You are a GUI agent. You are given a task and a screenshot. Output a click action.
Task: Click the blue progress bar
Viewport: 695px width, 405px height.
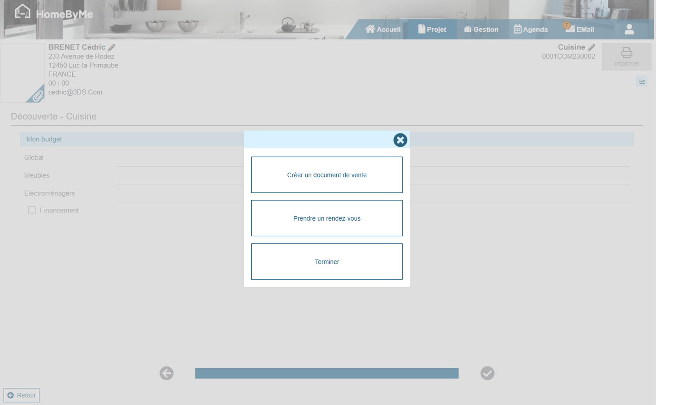click(x=326, y=373)
